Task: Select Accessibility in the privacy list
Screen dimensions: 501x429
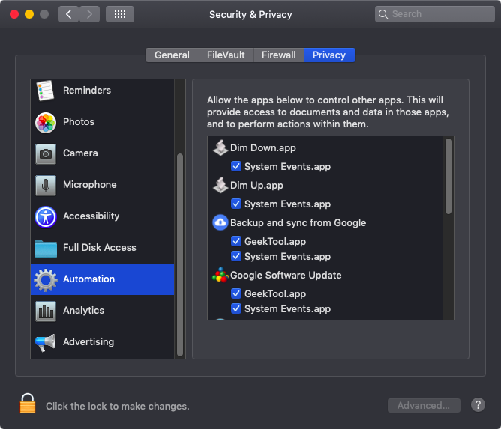Action: click(102, 216)
